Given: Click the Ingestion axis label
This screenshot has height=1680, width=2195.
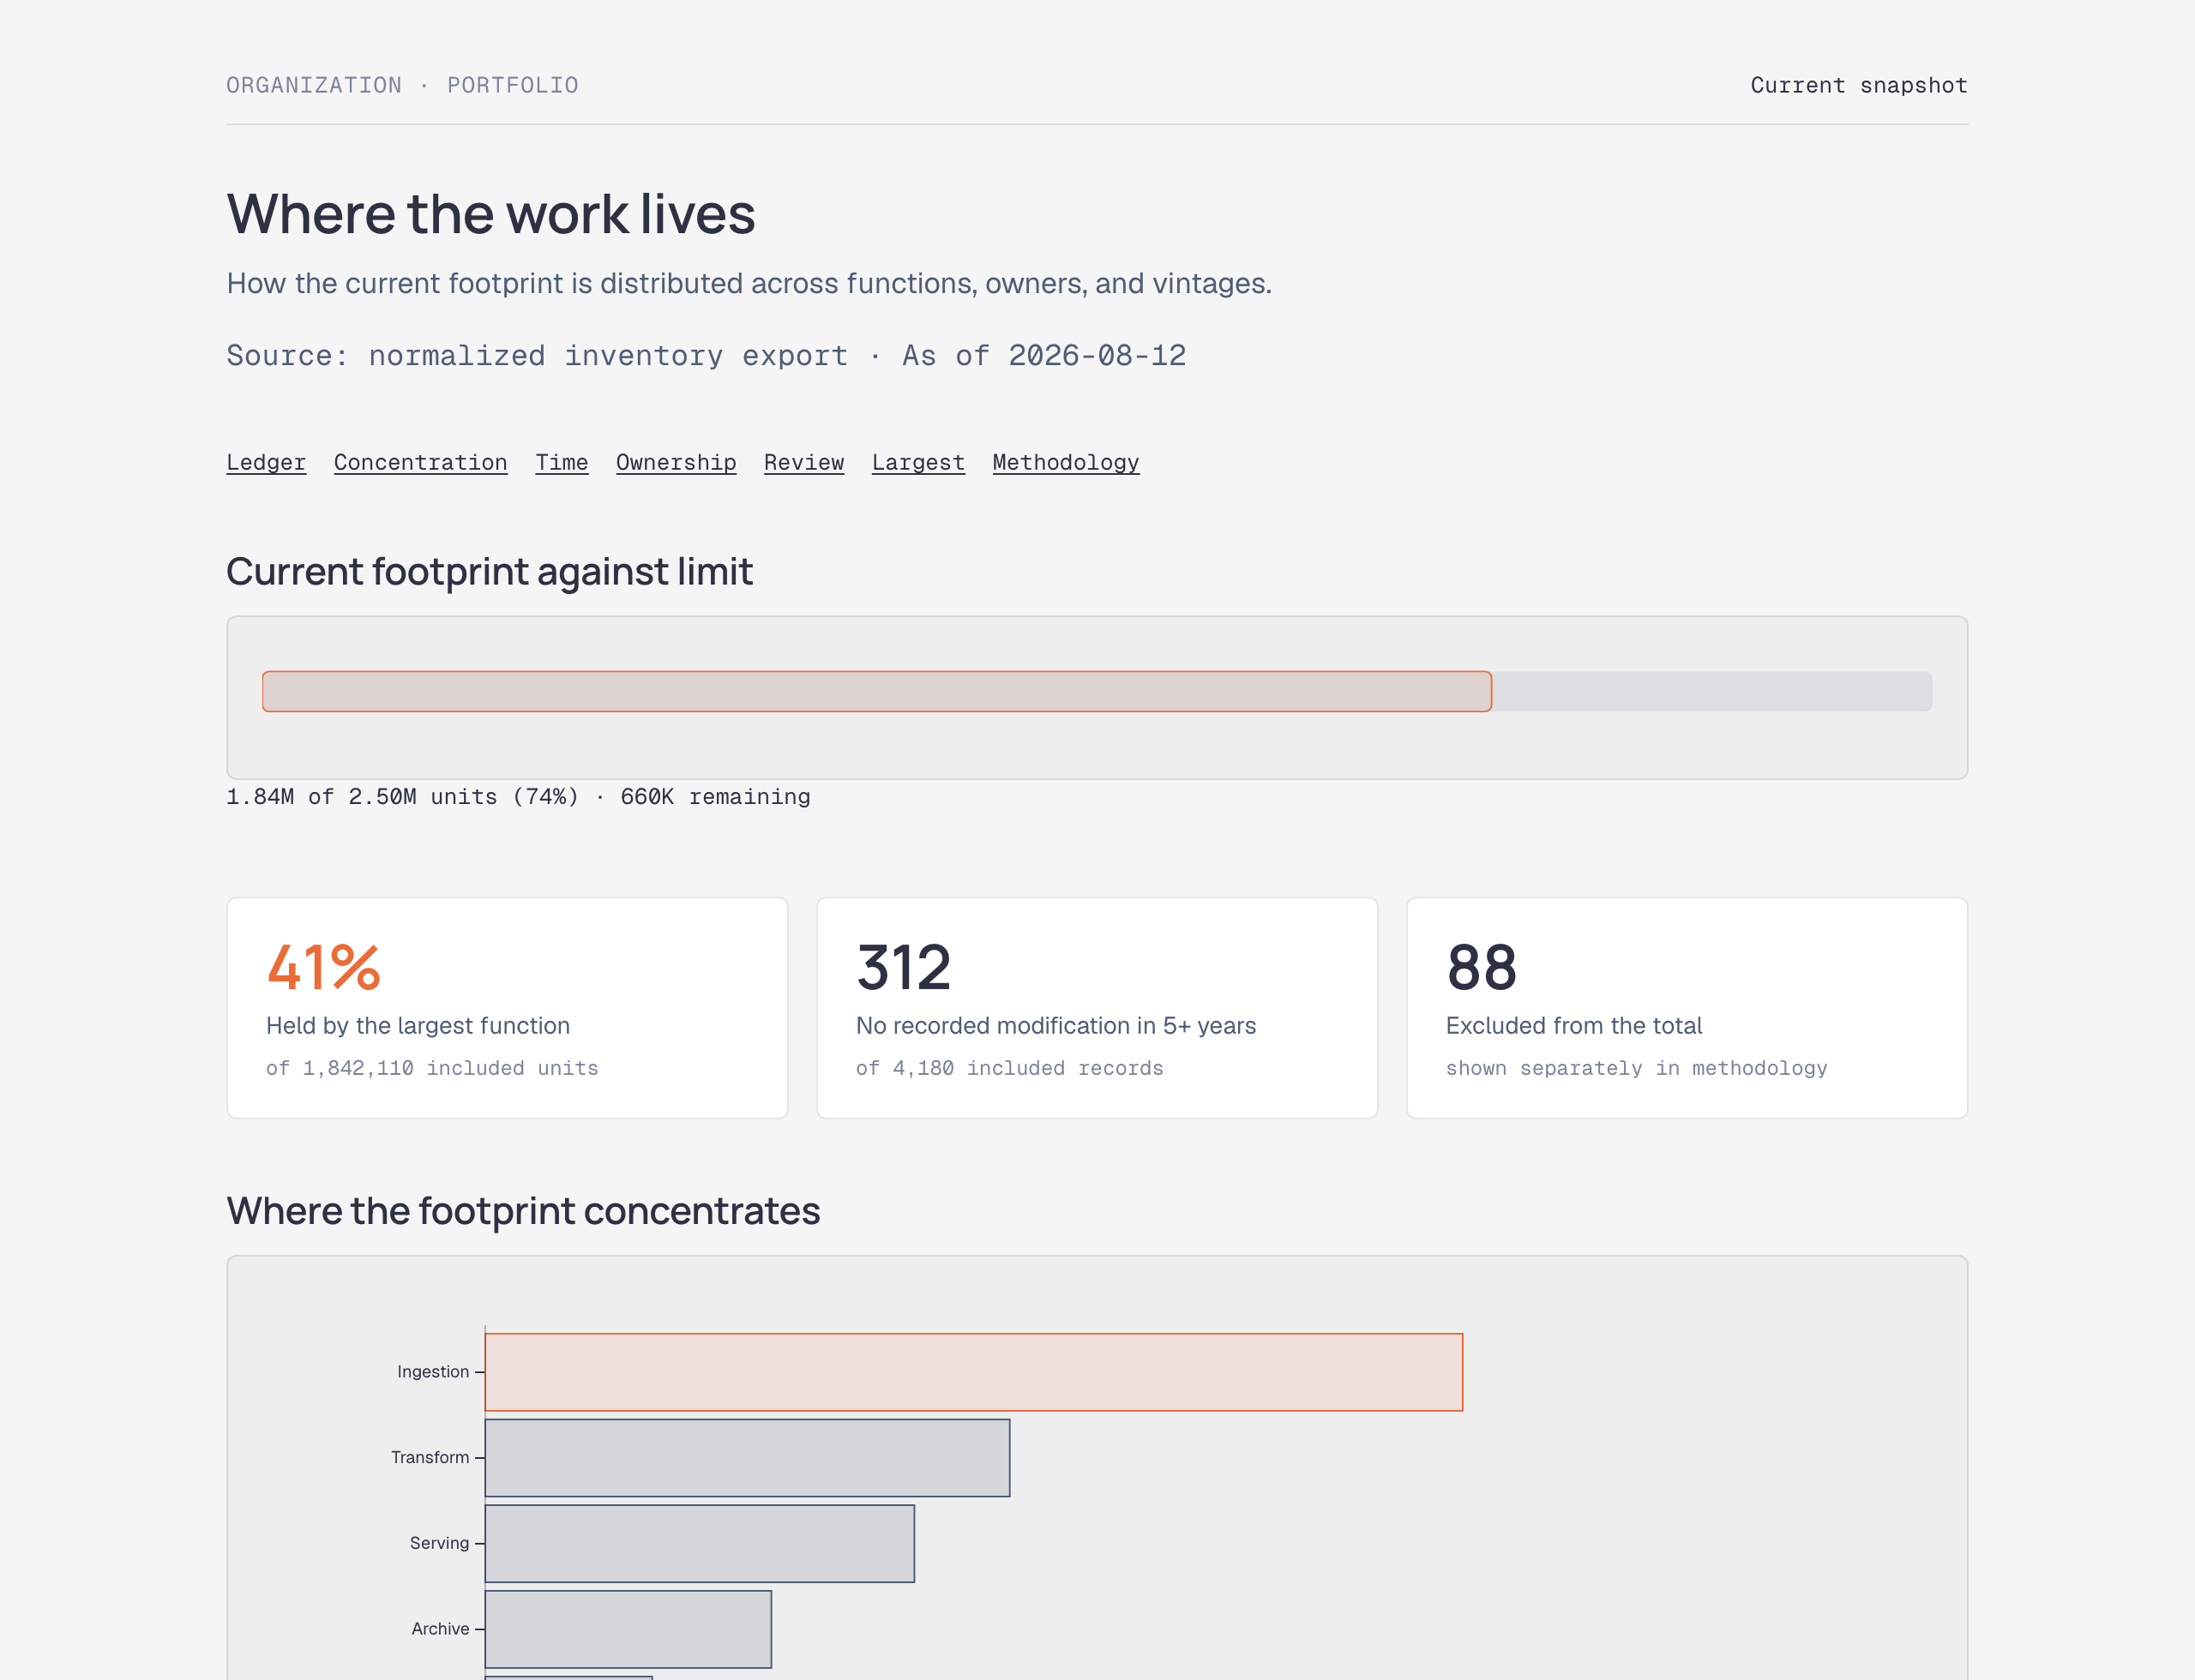Looking at the screenshot, I should tap(433, 1372).
